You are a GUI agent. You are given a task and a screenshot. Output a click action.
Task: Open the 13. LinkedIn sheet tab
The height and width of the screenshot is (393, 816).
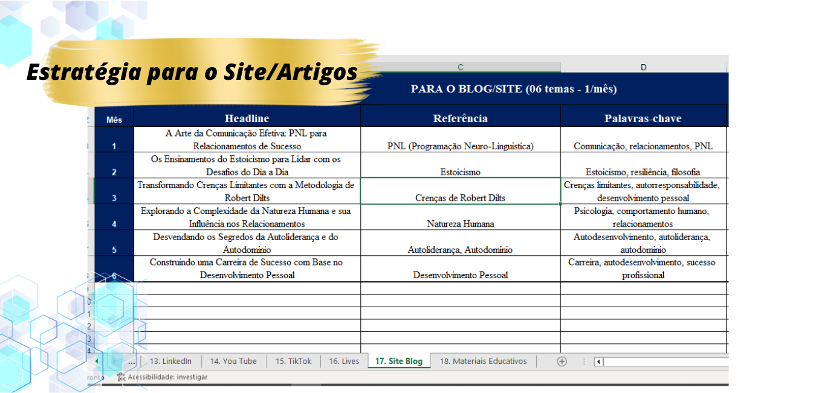tap(170, 362)
